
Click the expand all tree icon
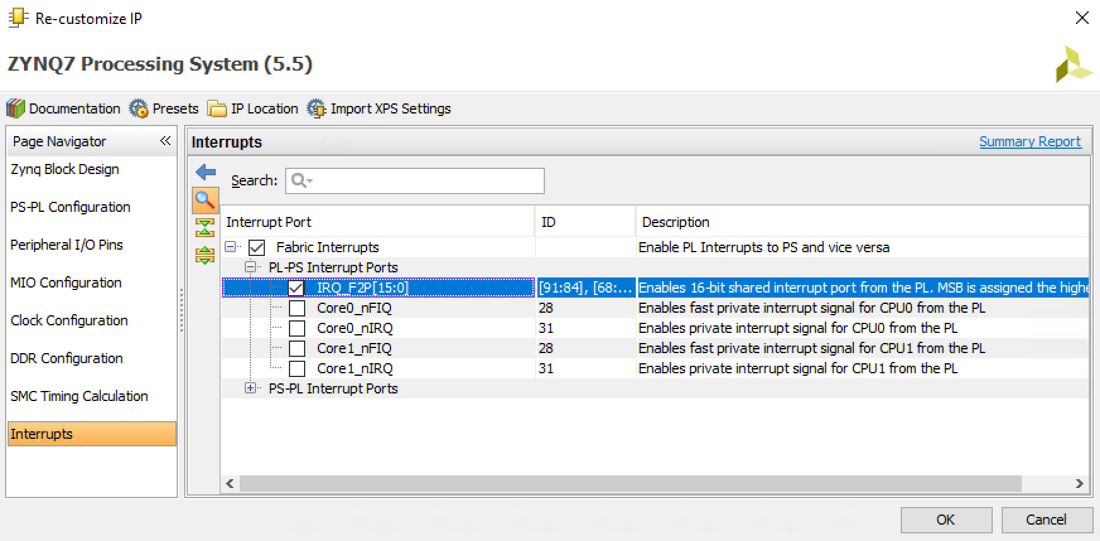205,255
